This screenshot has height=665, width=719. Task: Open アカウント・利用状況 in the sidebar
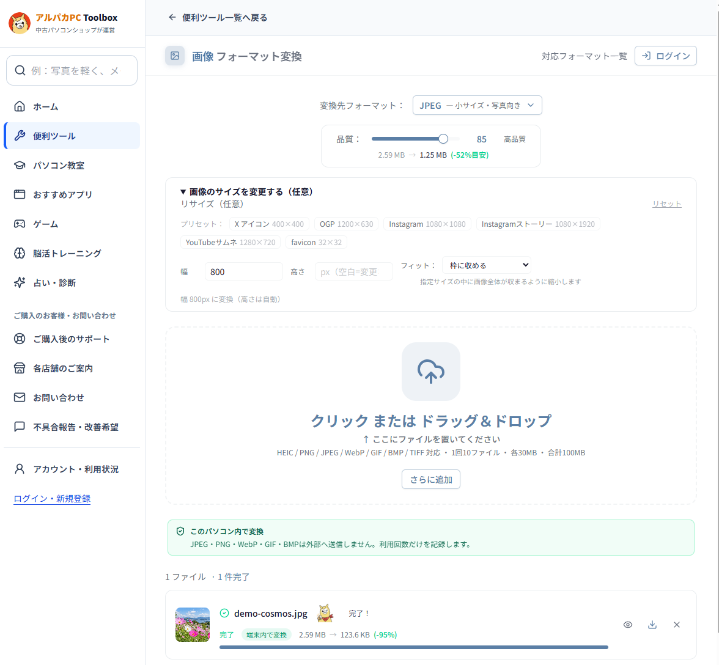click(72, 469)
